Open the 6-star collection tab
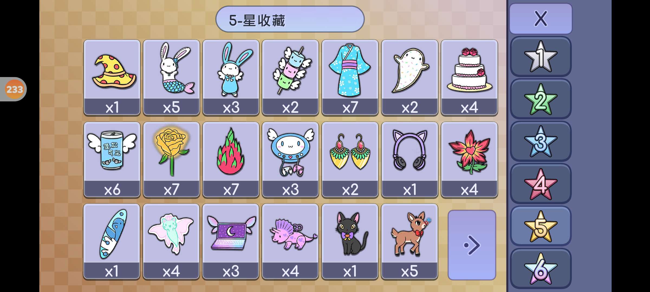Screen dimensions: 650x292 click(541, 268)
